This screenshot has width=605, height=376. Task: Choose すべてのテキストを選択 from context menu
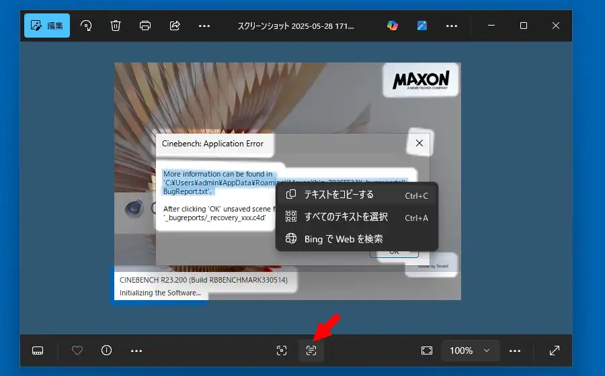(x=357, y=217)
